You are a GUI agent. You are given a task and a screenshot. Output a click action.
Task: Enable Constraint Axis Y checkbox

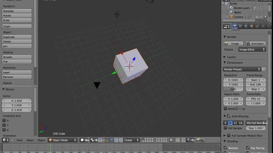point(4,125)
